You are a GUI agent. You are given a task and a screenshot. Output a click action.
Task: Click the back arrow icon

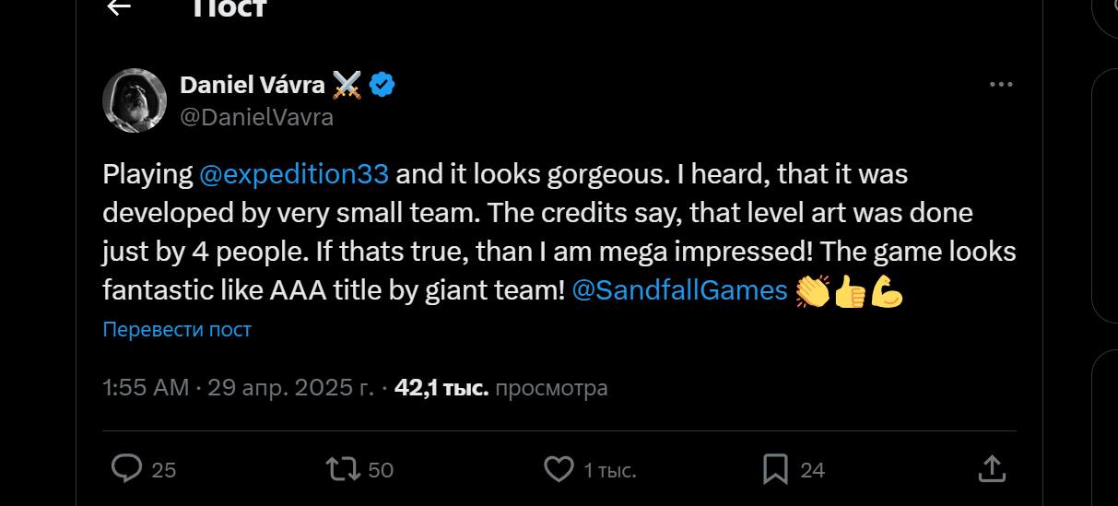119,7
